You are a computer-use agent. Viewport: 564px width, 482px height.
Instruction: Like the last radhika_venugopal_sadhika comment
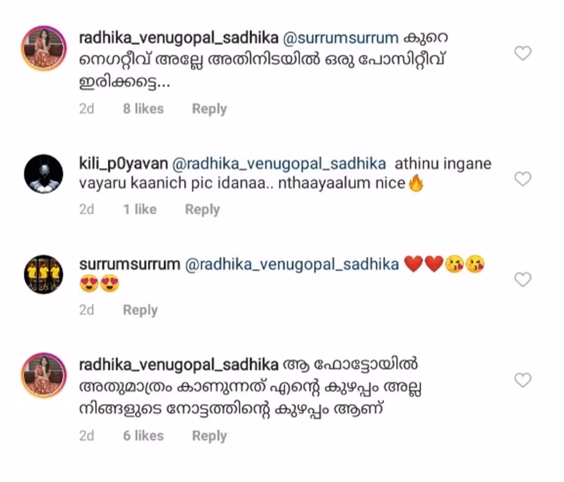click(x=523, y=380)
